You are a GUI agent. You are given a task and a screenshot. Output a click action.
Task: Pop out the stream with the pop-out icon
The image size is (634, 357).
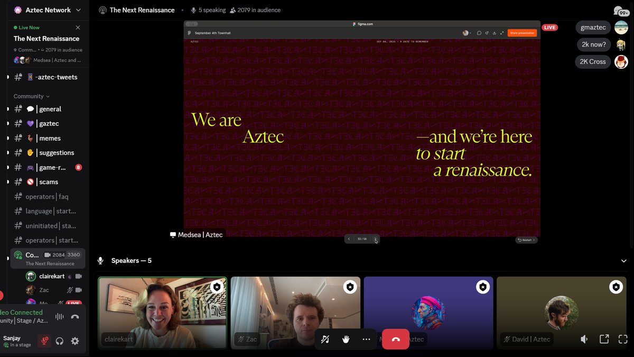[604, 338]
